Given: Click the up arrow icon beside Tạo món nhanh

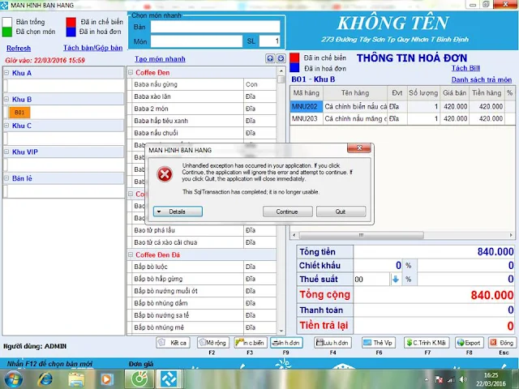Looking at the screenshot, I should pyautogui.click(x=270, y=58).
